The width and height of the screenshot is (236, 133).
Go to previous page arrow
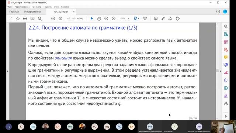(53, 18)
